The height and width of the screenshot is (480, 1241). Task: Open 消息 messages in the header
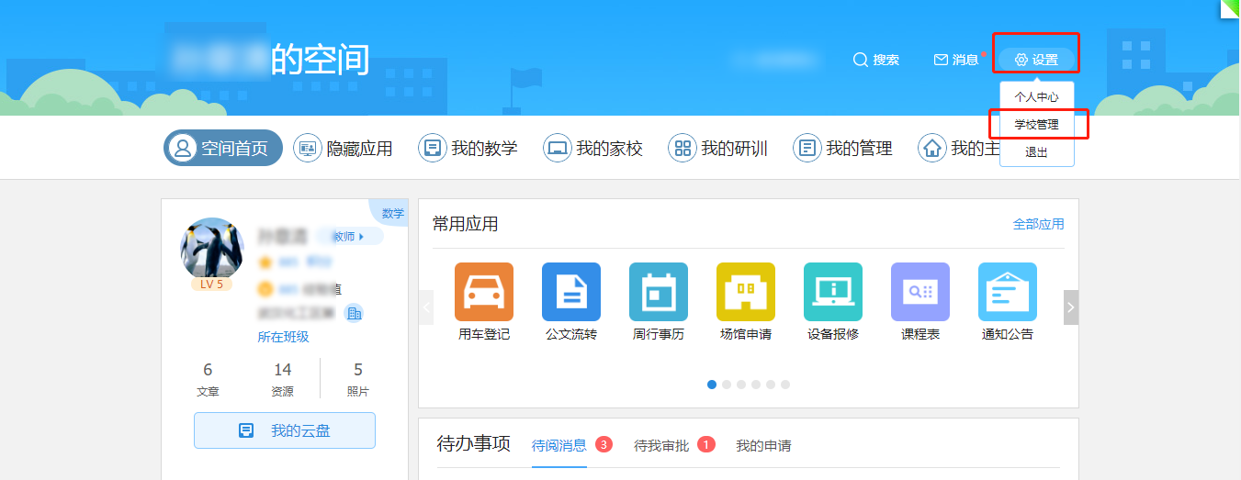tap(956, 60)
